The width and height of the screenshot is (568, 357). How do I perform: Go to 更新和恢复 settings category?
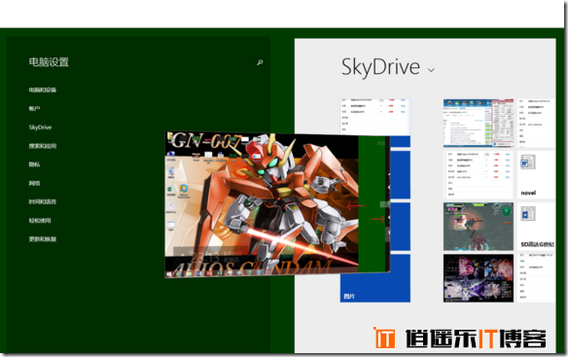point(43,239)
